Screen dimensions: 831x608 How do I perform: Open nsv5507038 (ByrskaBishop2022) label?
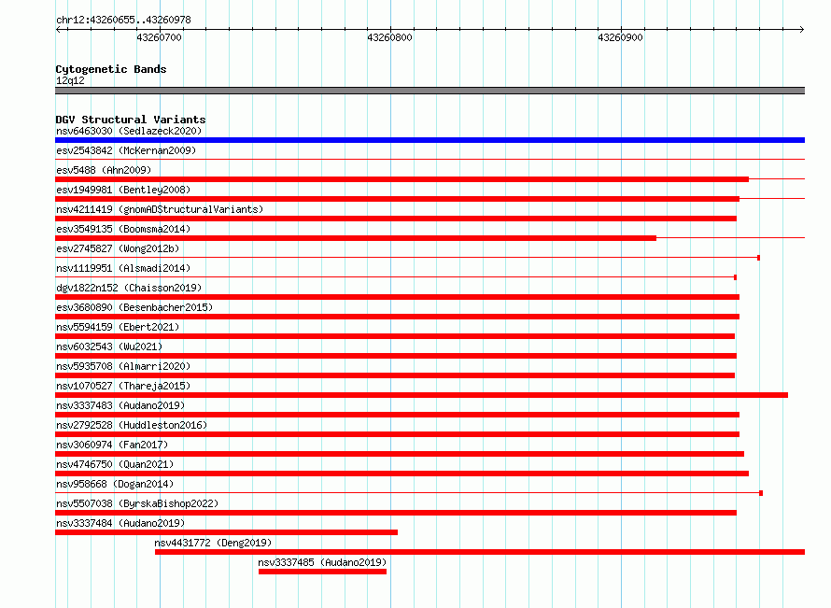(137, 503)
